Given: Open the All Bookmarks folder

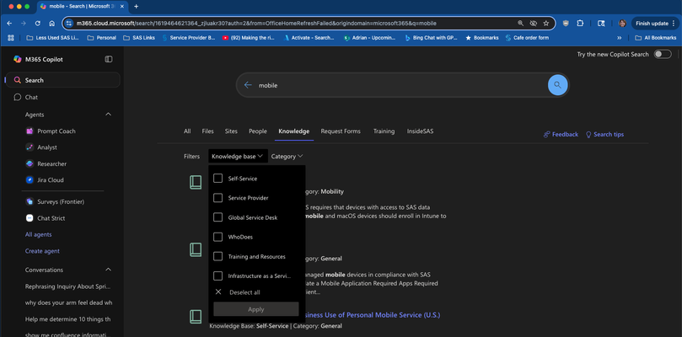Looking at the screenshot, I should coord(656,38).
